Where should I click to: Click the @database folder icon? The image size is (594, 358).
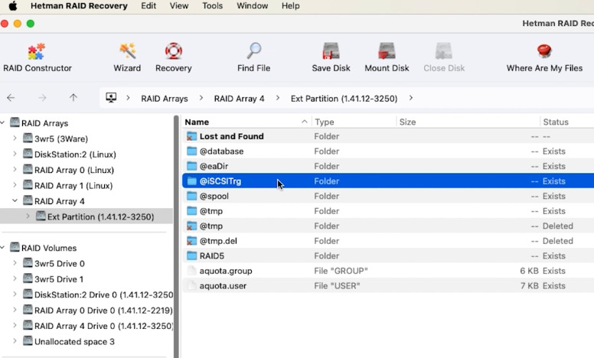(191, 151)
